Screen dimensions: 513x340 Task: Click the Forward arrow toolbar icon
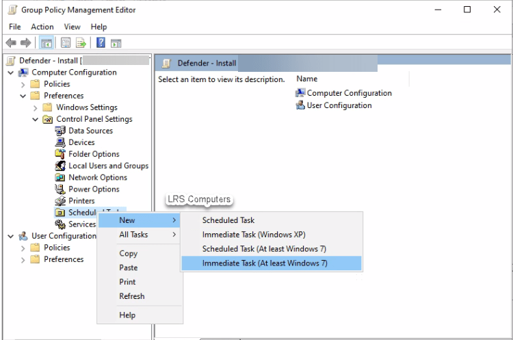[25, 42]
